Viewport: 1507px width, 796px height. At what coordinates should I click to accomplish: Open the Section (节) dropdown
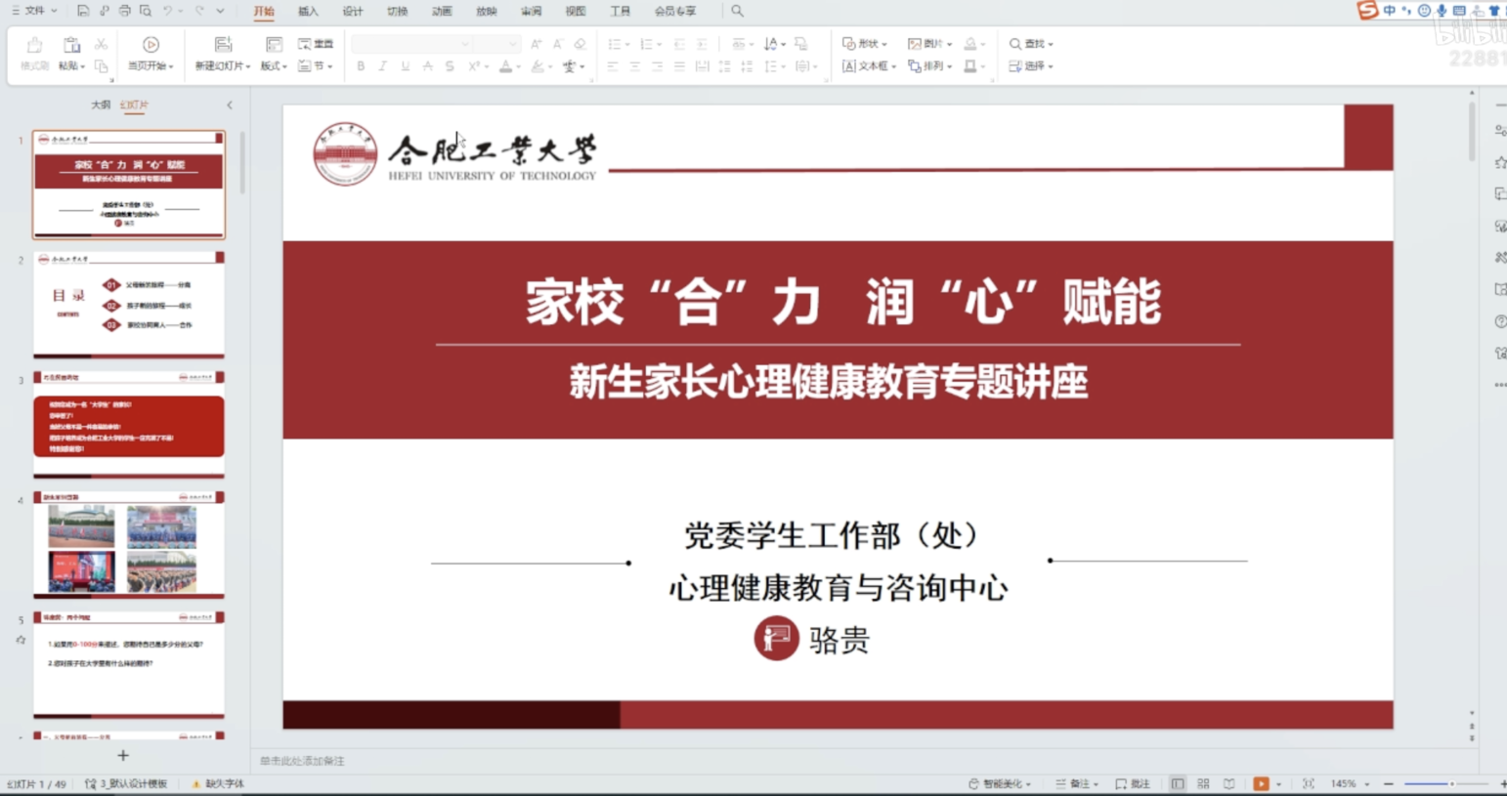pos(316,66)
